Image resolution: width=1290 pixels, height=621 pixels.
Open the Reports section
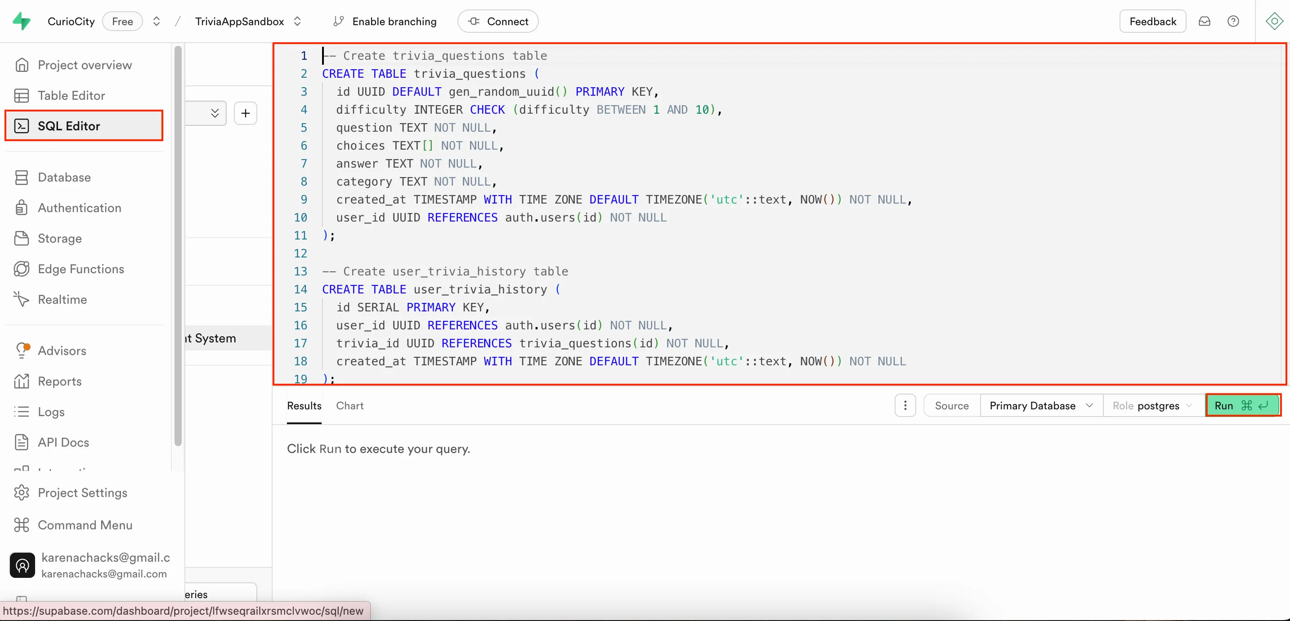pos(60,381)
